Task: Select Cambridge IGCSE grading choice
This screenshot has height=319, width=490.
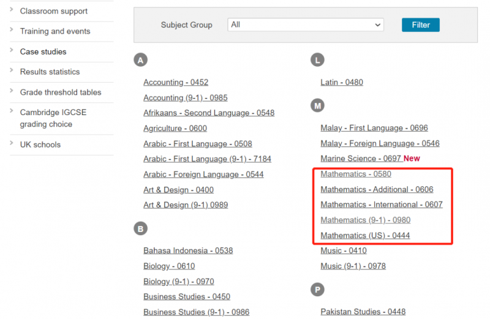Action: pos(53,118)
